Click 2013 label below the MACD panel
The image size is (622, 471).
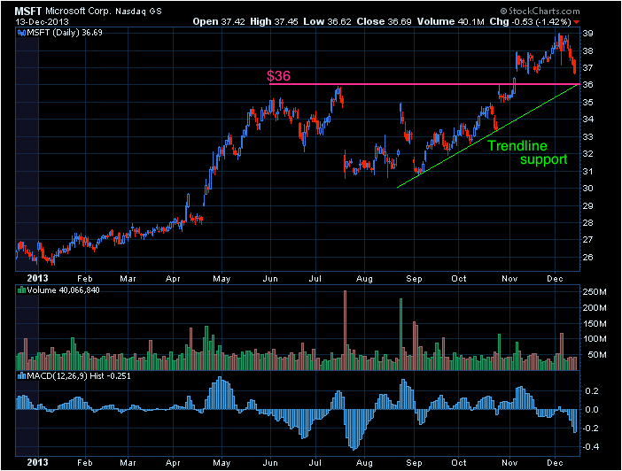click(x=37, y=462)
